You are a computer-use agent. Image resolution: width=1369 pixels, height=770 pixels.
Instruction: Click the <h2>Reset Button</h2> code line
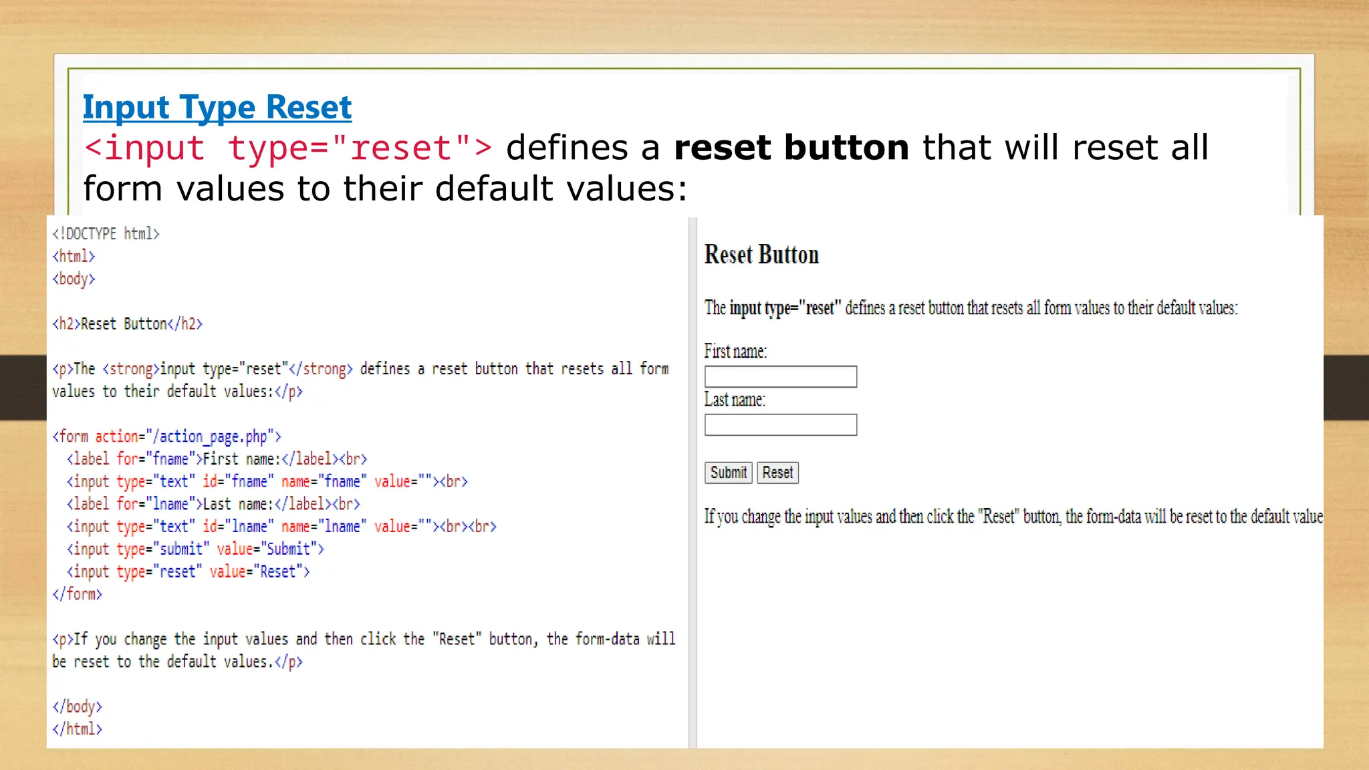pos(127,324)
